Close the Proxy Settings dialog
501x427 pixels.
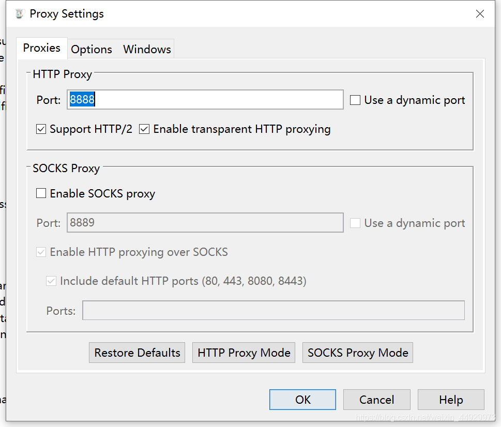[x=480, y=14]
